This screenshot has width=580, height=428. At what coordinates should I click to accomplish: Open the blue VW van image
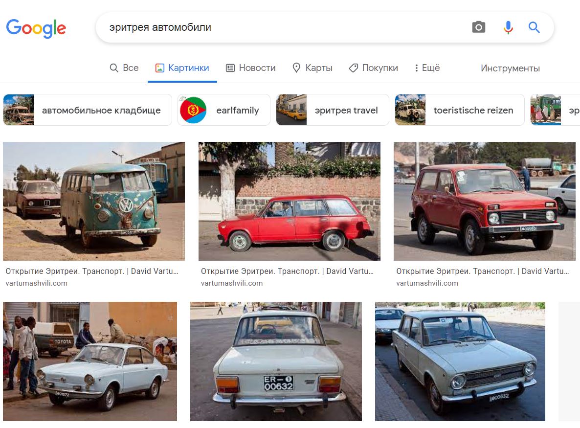coord(94,201)
